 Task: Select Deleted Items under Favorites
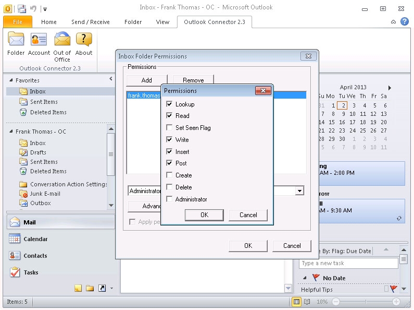click(x=48, y=112)
